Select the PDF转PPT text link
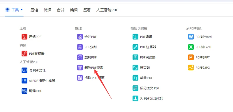Viewport: 233px width, 112px height. pos(202,57)
